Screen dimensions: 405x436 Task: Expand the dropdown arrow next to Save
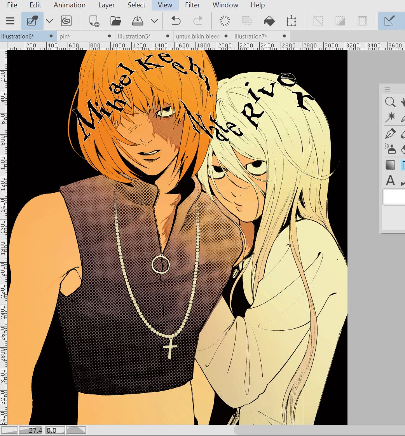pos(154,21)
